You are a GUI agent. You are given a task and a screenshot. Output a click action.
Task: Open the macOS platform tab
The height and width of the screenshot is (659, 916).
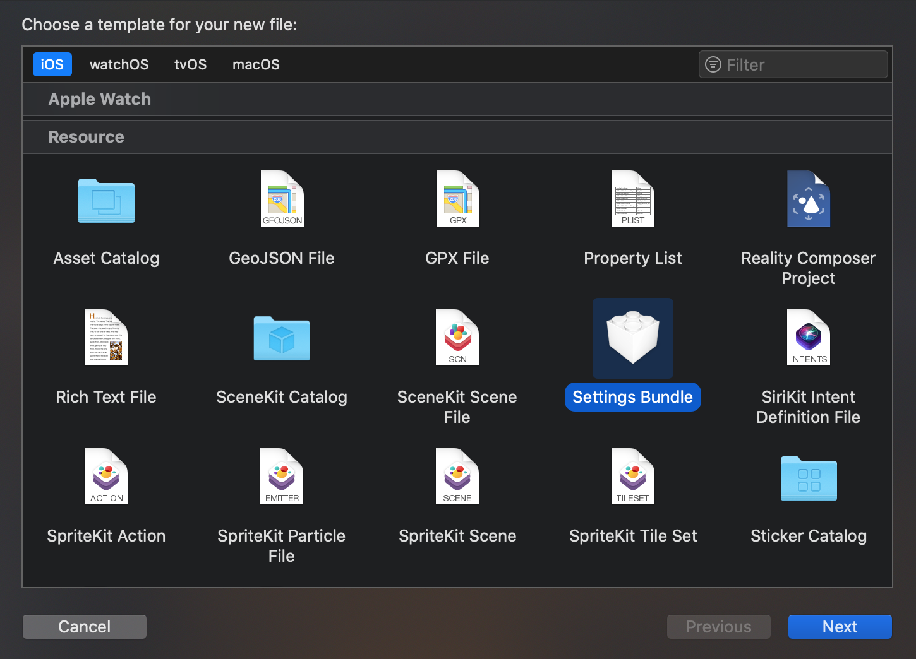tap(256, 64)
